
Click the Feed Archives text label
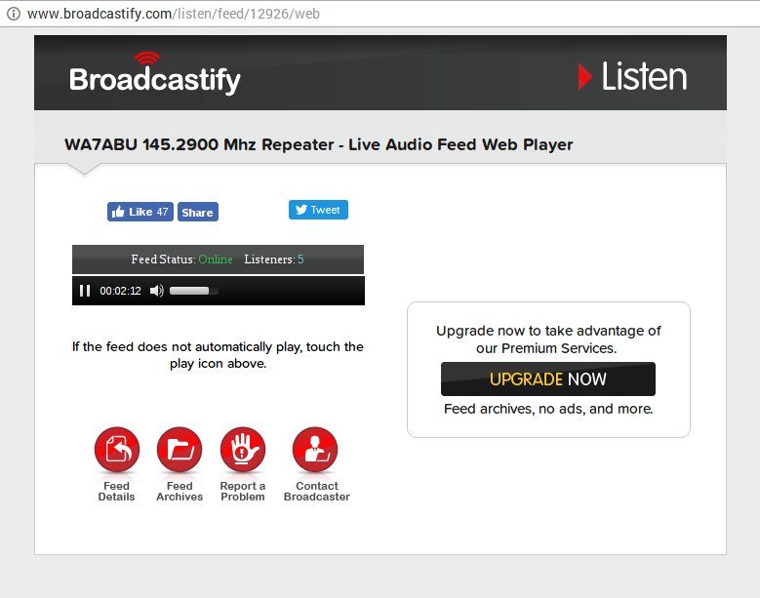point(180,492)
